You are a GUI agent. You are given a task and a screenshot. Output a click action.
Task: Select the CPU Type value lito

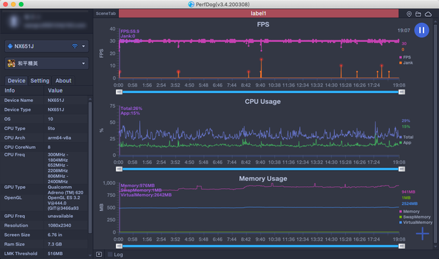51,128
